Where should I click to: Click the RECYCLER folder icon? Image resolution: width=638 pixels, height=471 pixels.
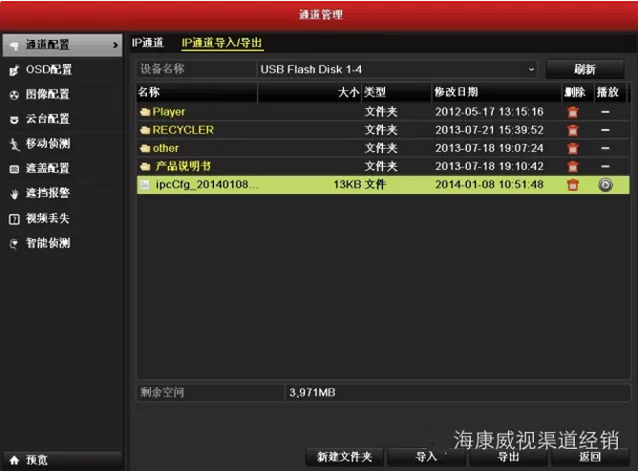145,130
